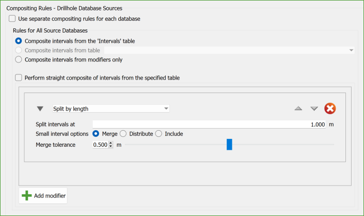Choose the Distribute small interval option
The height and width of the screenshot is (216, 364).
click(123, 134)
